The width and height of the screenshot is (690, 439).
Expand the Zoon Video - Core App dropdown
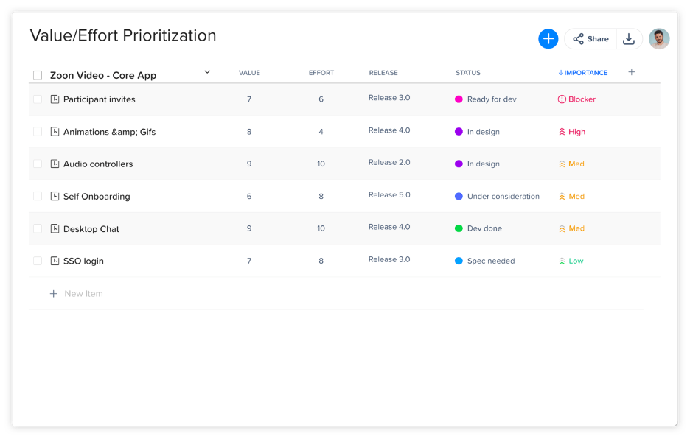pyautogui.click(x=207, y=72)
